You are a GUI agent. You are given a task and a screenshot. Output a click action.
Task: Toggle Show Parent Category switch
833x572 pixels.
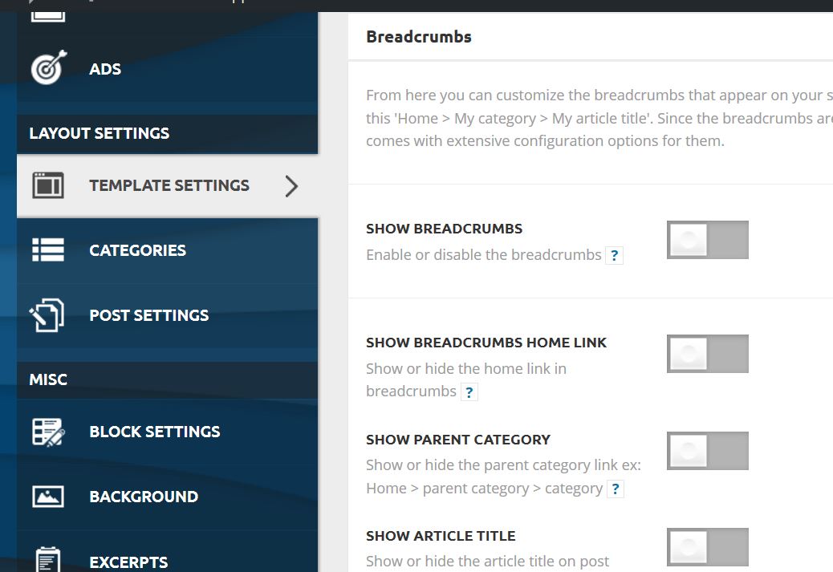[708, 451]
